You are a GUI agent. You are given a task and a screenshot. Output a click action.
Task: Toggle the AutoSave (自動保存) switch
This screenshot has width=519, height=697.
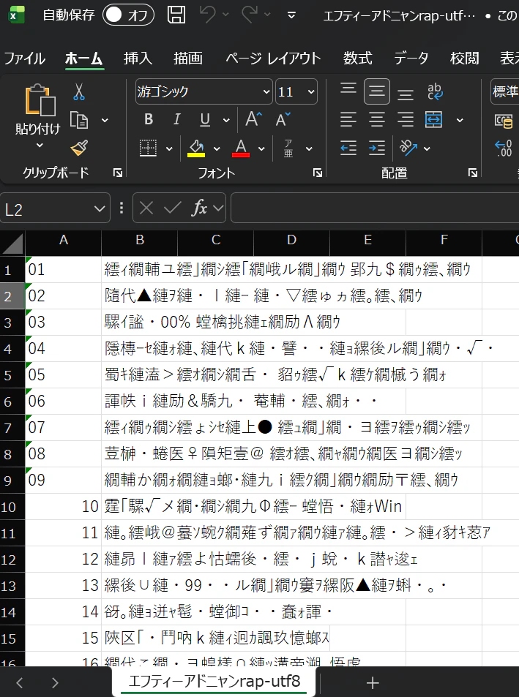pyautogui.click(x=128, y=15)
